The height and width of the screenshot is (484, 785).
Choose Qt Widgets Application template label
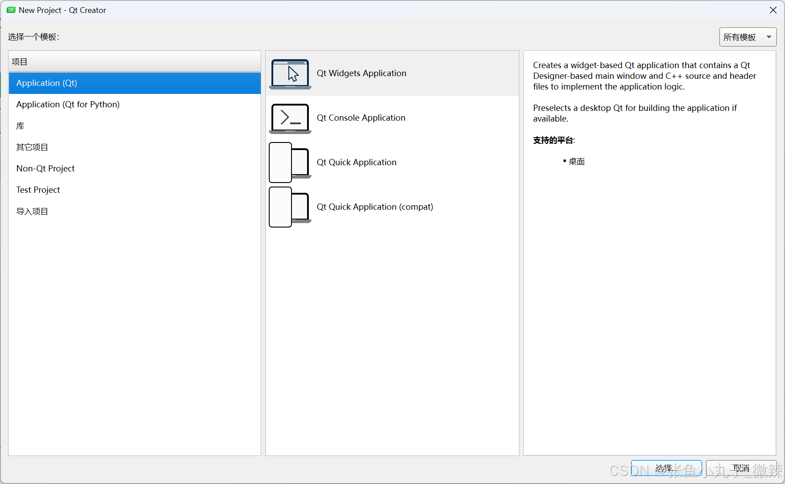click(x=361, y=73)
